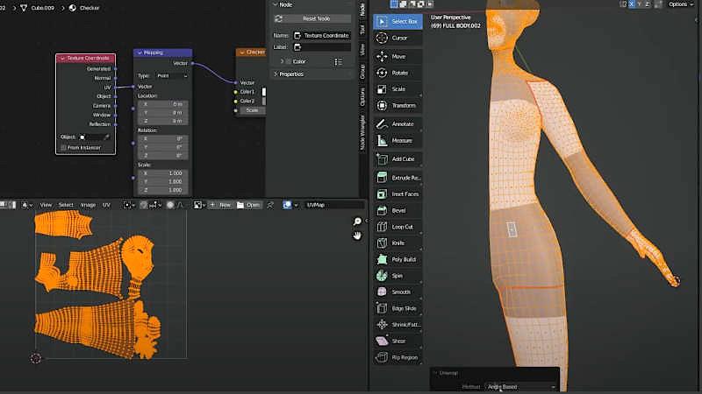Choose the Inset Faces tool
Image resolution: width=702 pixels, height=394 pixels.
tap(398, 193)
